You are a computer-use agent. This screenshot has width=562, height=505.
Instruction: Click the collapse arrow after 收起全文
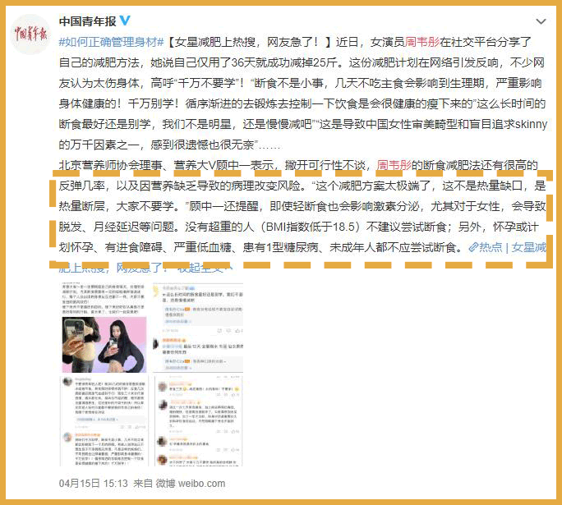[x=229, y=268]
